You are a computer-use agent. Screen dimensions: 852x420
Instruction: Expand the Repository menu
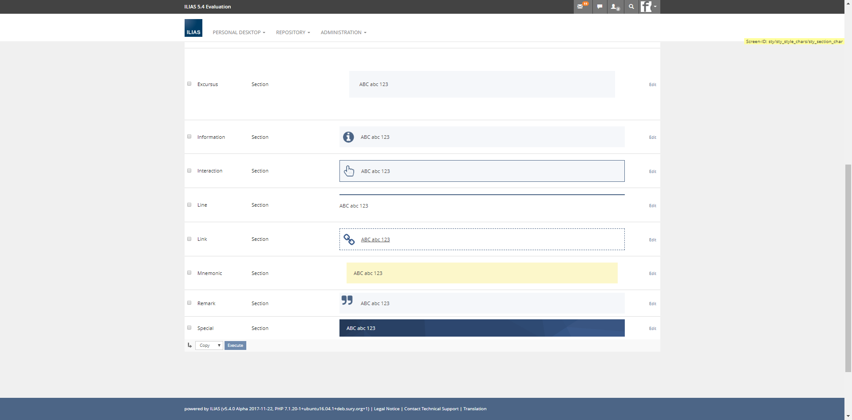[x=293, y=32]
